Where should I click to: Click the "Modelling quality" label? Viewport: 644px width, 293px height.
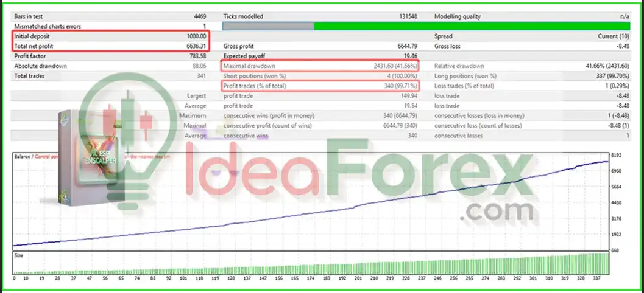point(458,16)
